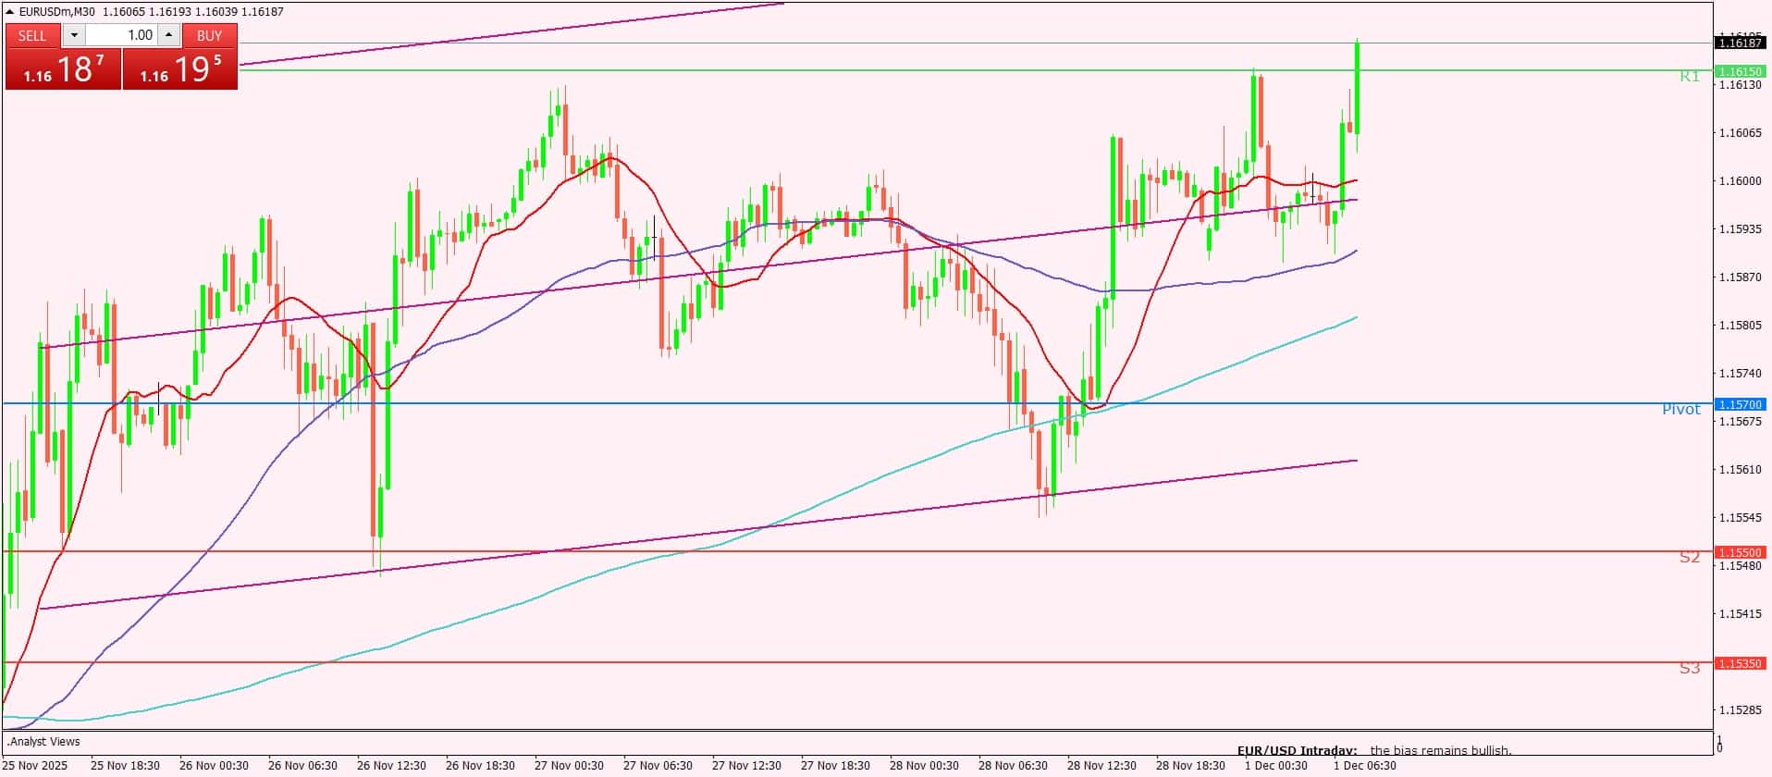Image resolution: width=1772 pixels, height=777 pixels.
Task: Select the green R1 level label
Action: click(x=1689, y=77)
